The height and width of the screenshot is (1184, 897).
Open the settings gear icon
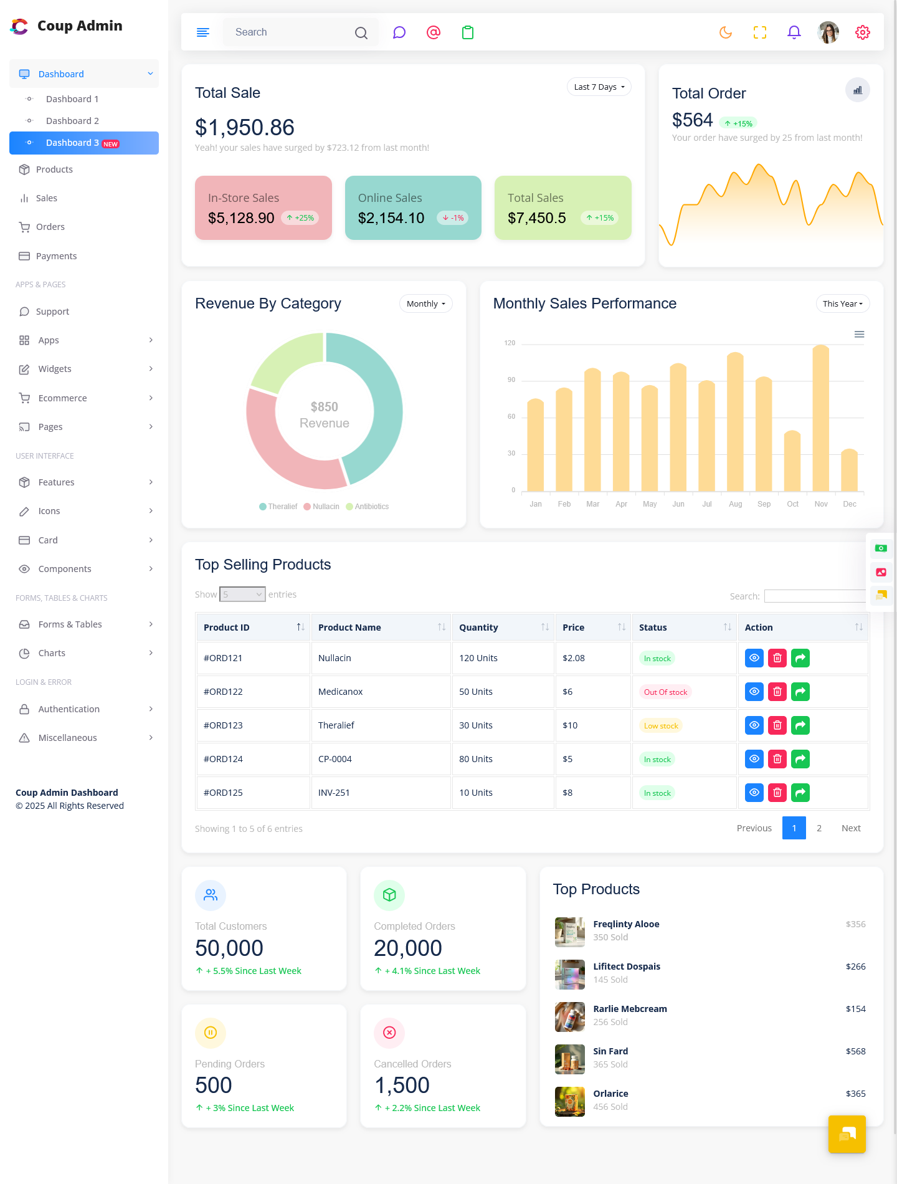[x=863, y=32]
